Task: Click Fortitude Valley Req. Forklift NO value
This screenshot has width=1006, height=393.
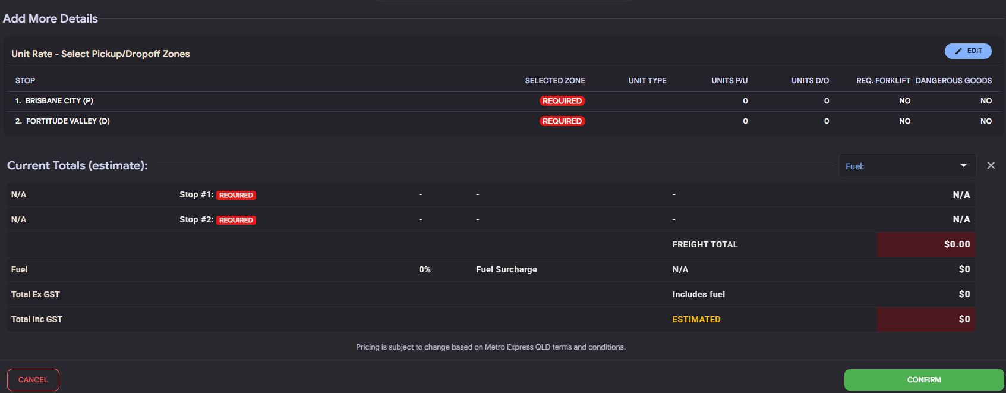Action: click(904, 121)
